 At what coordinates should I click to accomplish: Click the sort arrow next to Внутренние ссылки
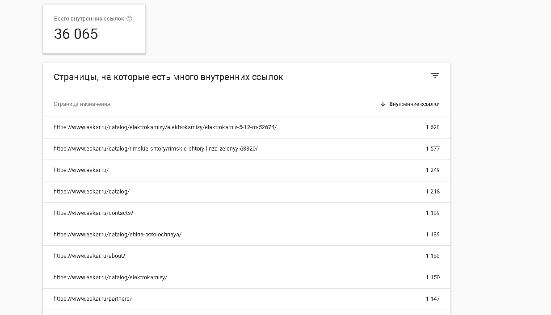tap(383, 104)
